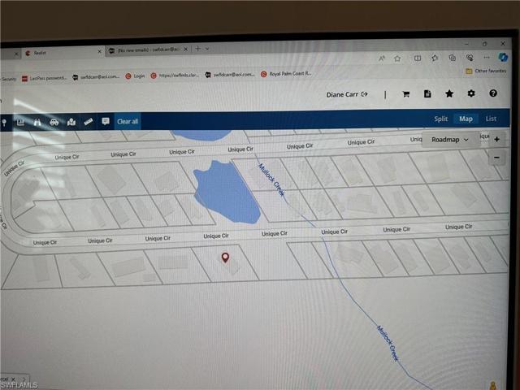Screen dimensions: 520x390
Task: Open the https://swflmls bookmark
Action: (x=175, y=76)
